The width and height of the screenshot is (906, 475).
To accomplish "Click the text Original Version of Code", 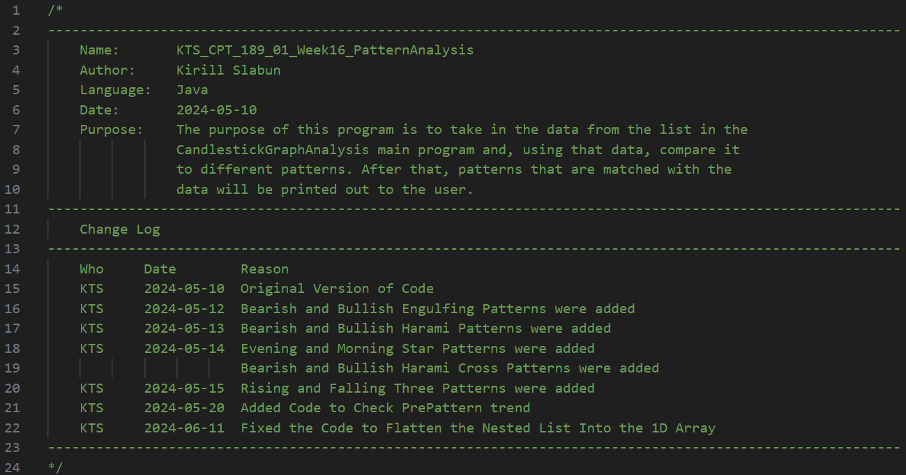I will tap(337, 288).
